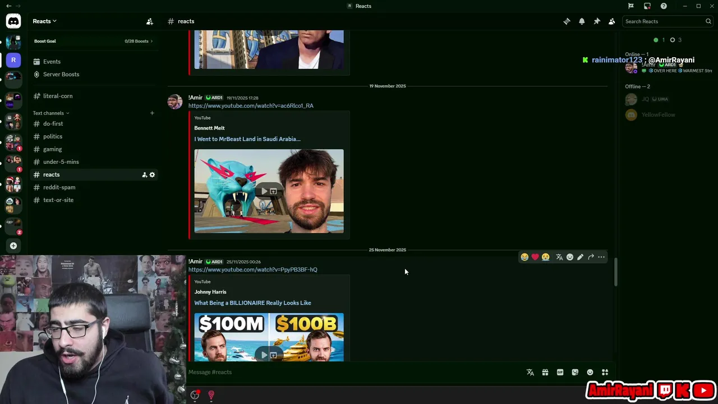This screenshot has width=718, height=404.
Task: Open the GIF picker
Action: (x=560, y=372)
